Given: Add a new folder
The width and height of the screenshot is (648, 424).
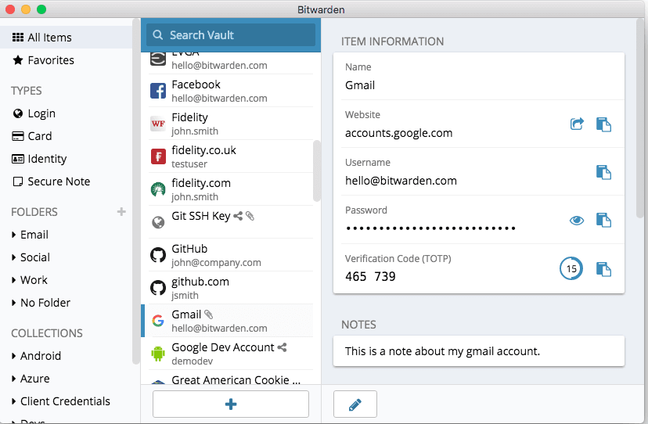Looking at the screenshot, I should point(121,211).
